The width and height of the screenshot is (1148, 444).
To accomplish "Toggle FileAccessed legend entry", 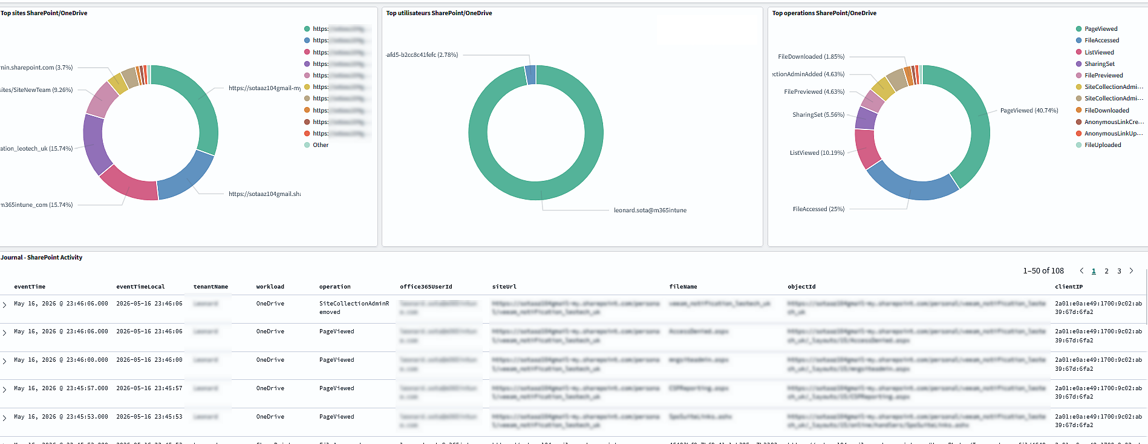I will point(1097,41).
